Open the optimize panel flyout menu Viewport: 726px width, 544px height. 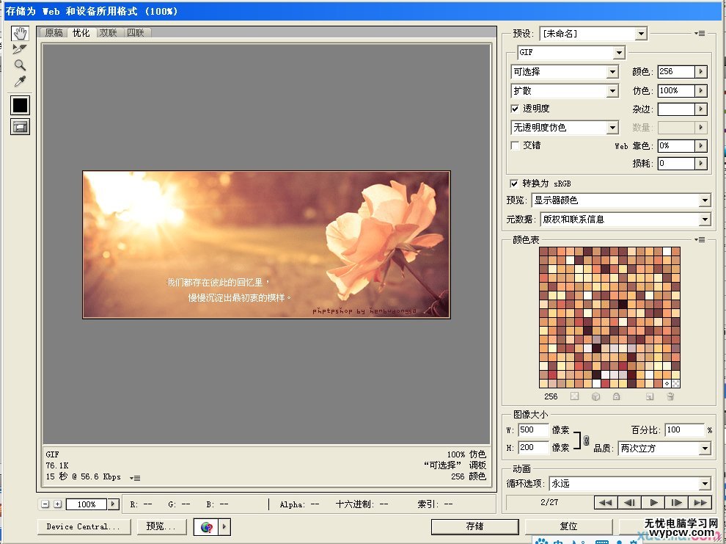(700, 33)
